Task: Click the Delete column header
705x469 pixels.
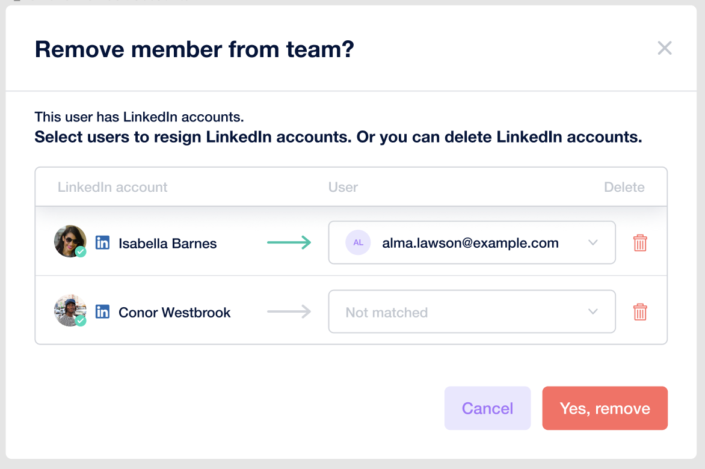Action: 624,187
